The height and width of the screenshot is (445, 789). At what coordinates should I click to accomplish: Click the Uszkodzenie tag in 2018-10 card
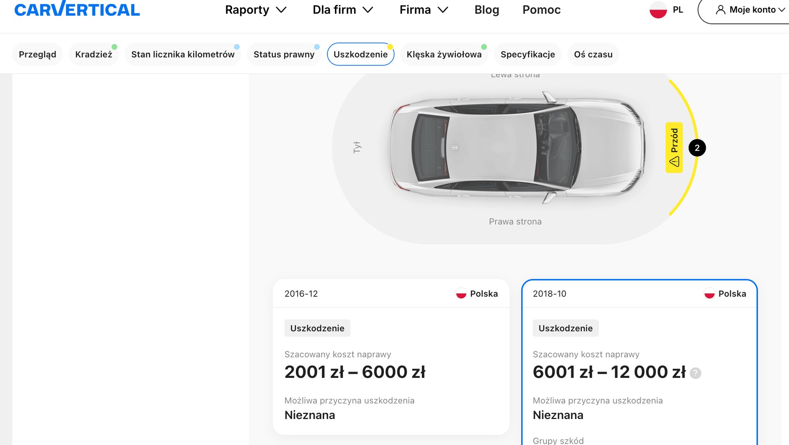pyautogui.click(x=565, y=328)
